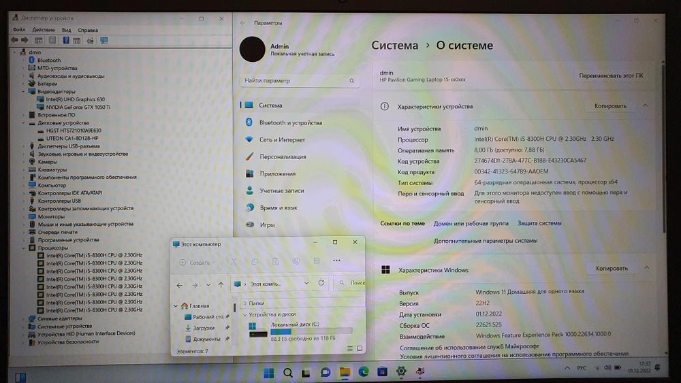This screenshot has width=681, height=383.
Task: Click the Up arrow in File Explorer navigation
Action: click(x=221, y=285)
